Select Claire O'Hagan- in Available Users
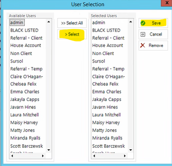Screen dimensions: 172x166 coord(27,77)
